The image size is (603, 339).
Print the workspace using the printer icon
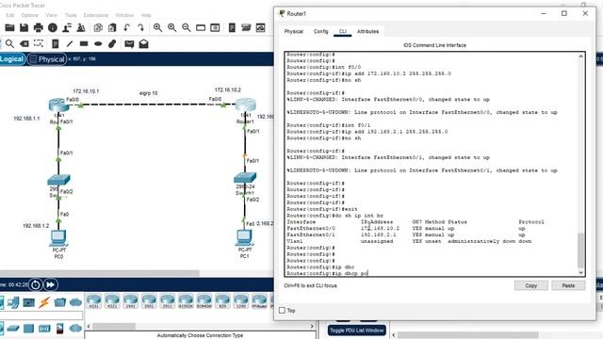click(x=39, y=27)
